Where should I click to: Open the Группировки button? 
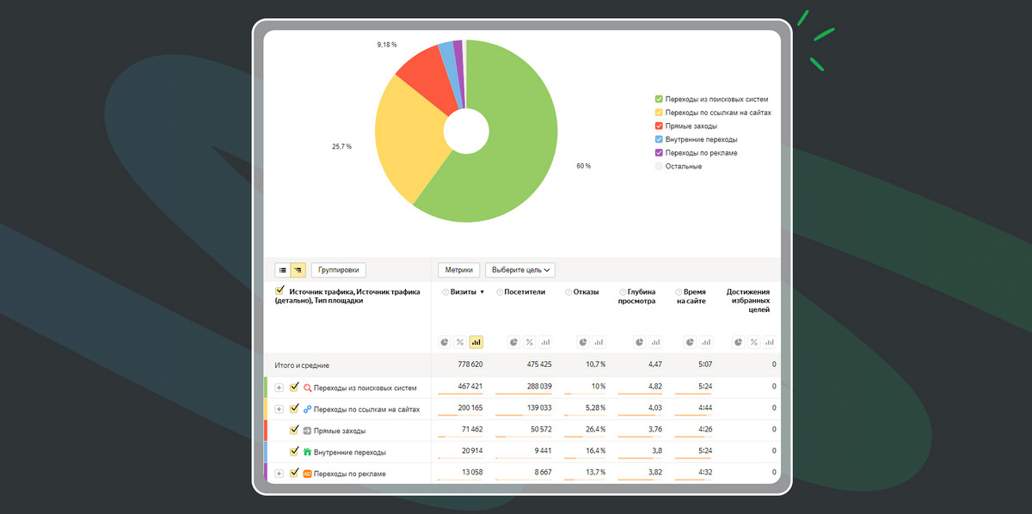339,270
